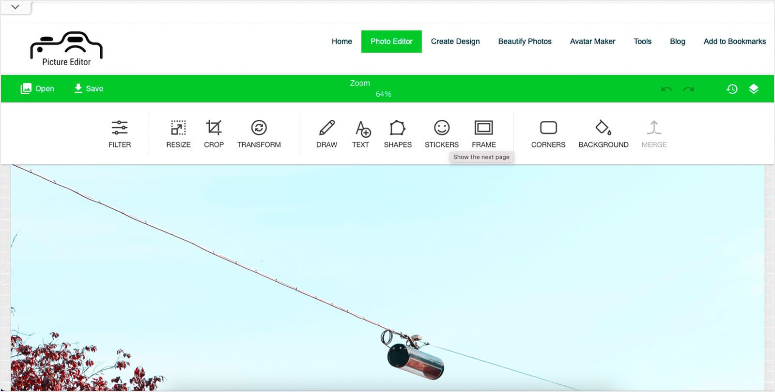Viewport: 775px width, 392px height.
Task: Select the Frame tool
Action: (483, 128)
